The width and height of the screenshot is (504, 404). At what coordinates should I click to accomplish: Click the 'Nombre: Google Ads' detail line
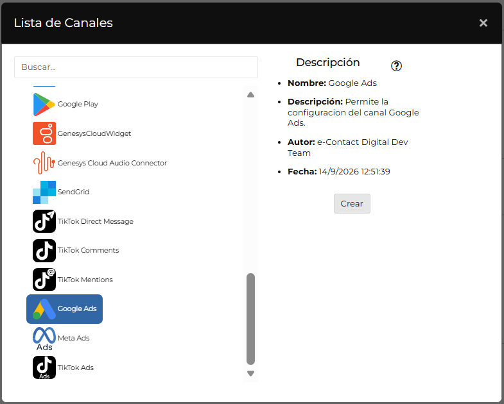tap(332, 83)
